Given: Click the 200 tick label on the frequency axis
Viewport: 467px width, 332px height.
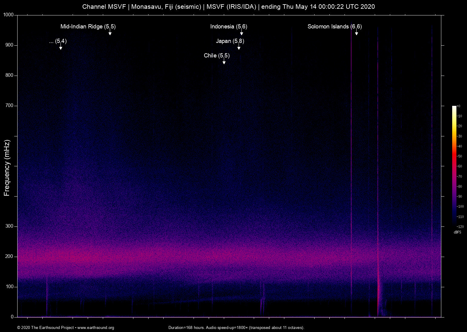Looking at the screenshot, I should tap(9, 256).
